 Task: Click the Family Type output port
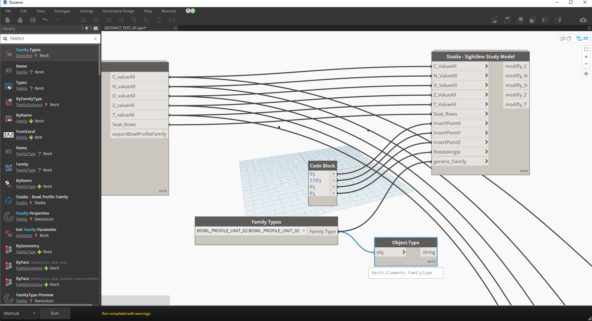[323, 232]
